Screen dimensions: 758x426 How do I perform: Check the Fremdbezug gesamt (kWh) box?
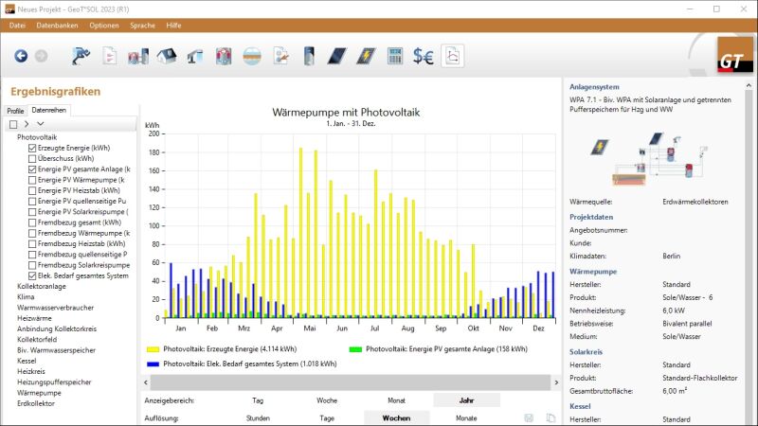click(33, 222)
